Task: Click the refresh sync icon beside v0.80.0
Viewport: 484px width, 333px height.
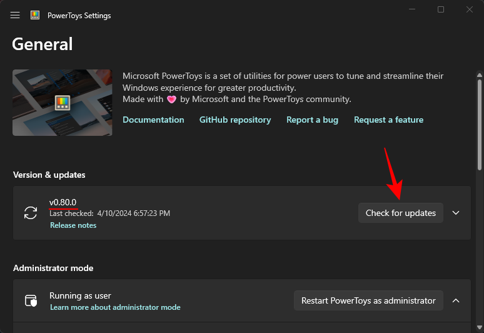Action: [31, 213]
